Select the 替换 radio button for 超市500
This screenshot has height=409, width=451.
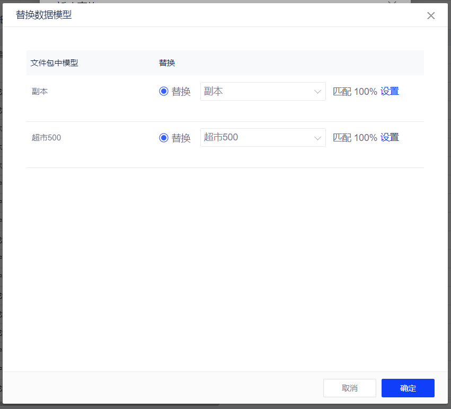164,138
